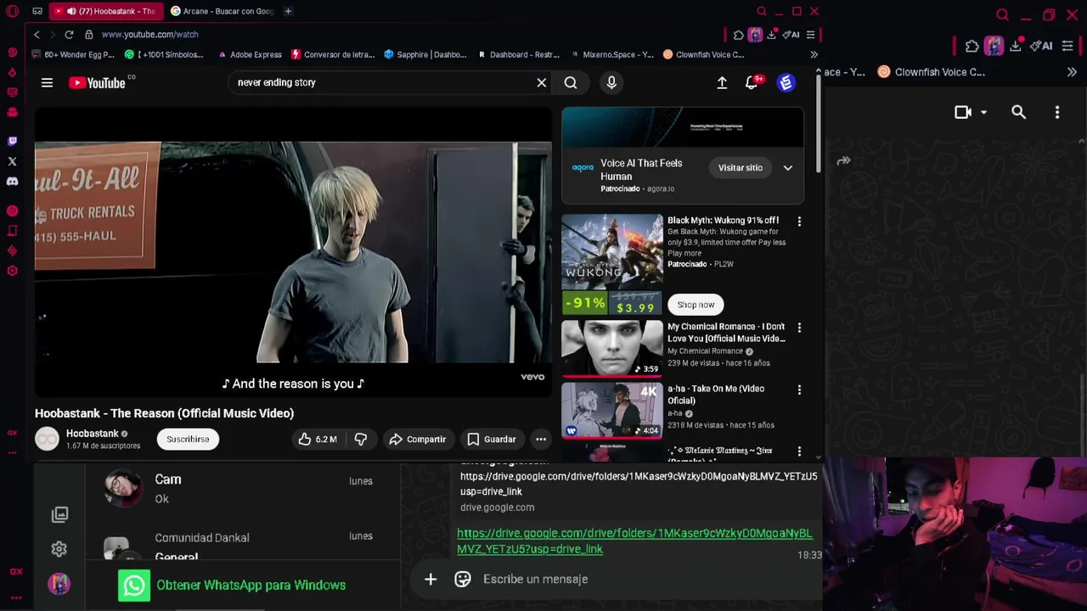Open Easy Setup sliders in left window
Screen dimensions: 1087x611
click(810, 35)
